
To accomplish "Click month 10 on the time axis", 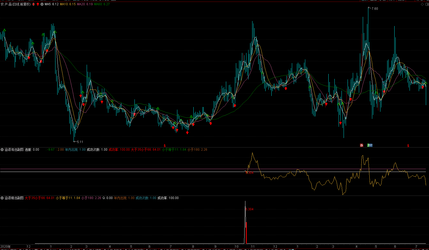I will click(237, 247).
